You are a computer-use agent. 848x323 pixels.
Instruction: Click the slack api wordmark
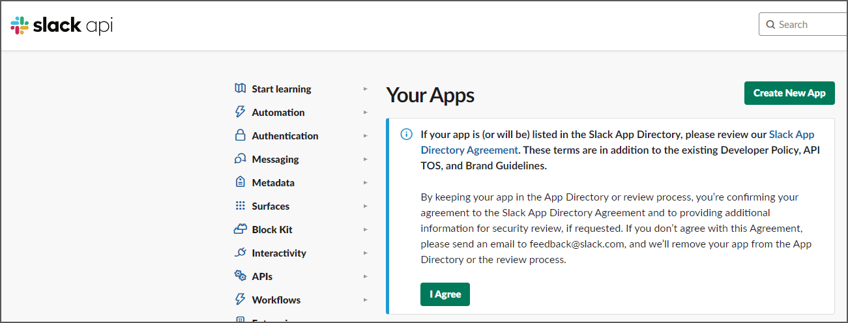[x=72, y=25]
